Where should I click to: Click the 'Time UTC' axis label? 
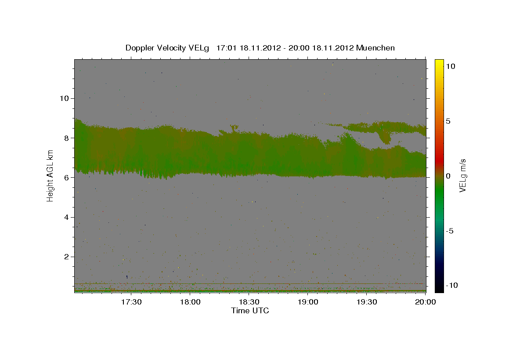click(x=250, y=311)
